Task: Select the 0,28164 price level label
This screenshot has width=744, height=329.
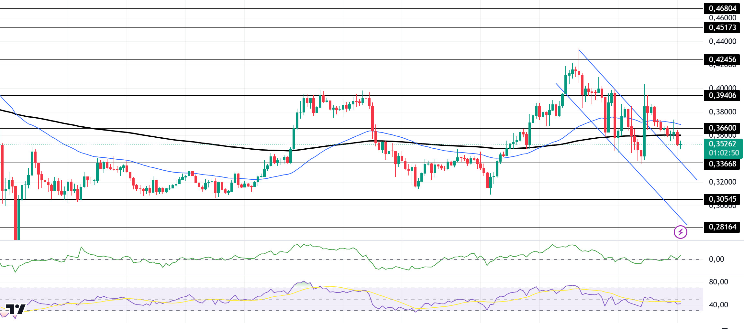Action: (x=722, y=227)
